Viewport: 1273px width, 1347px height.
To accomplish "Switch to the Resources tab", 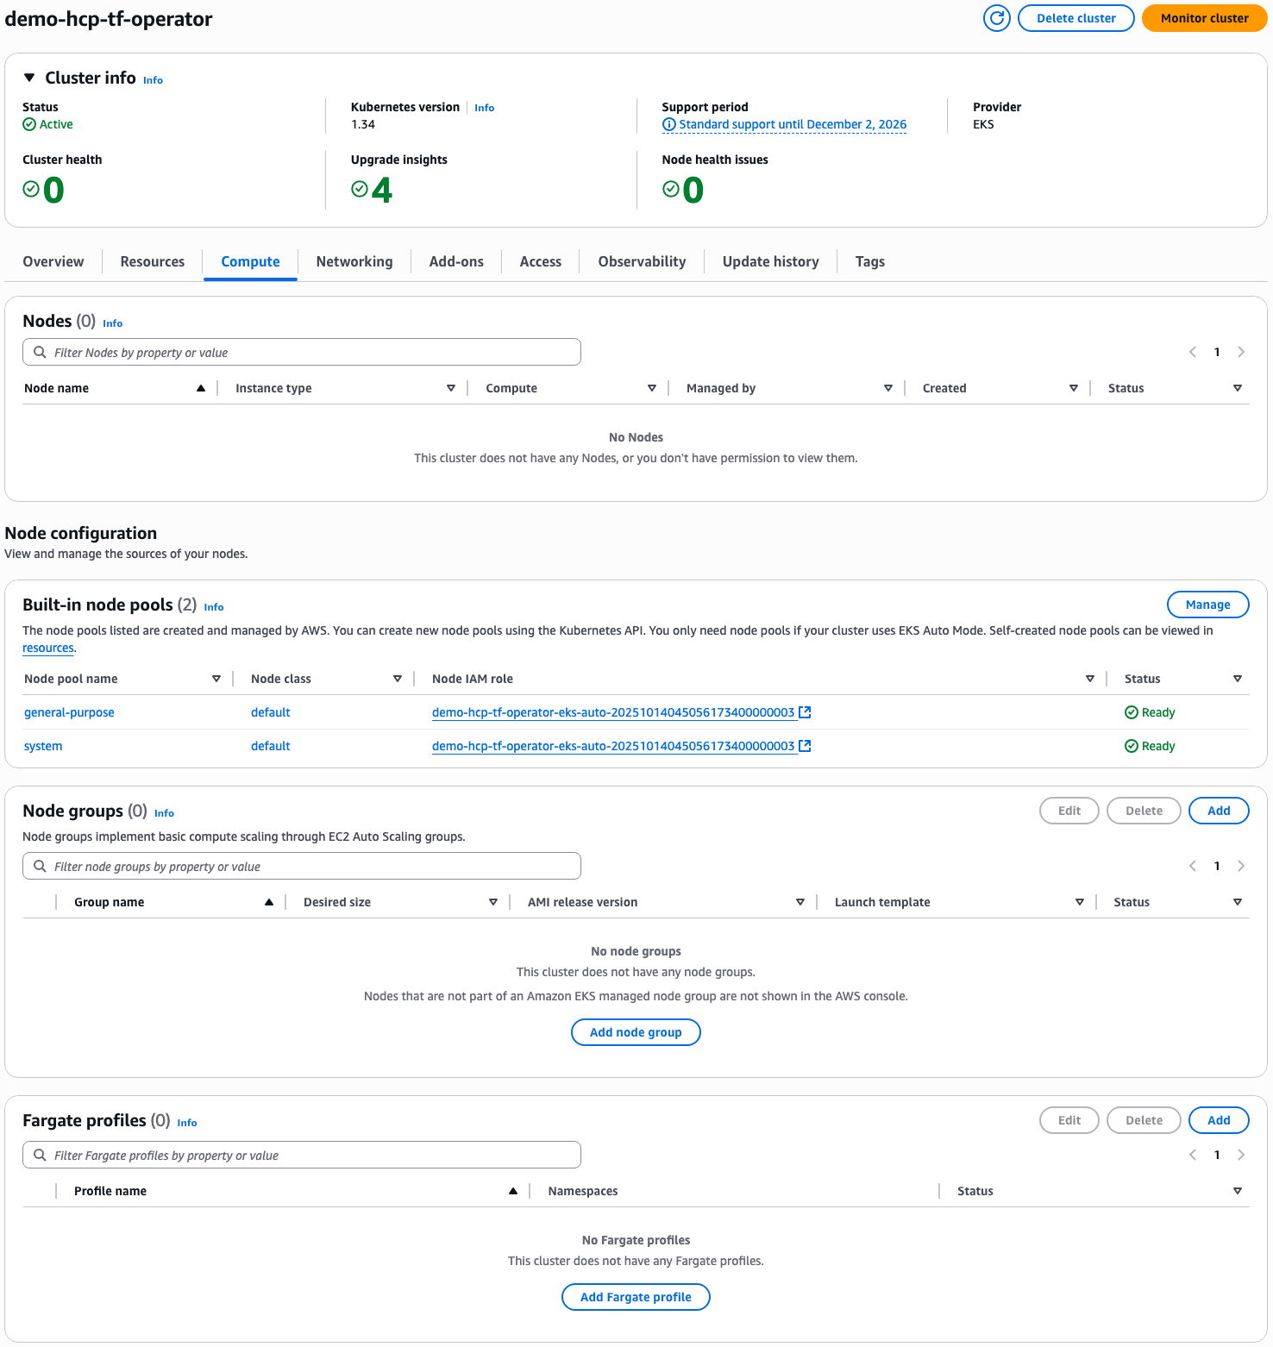I will (x=153, y=261).
